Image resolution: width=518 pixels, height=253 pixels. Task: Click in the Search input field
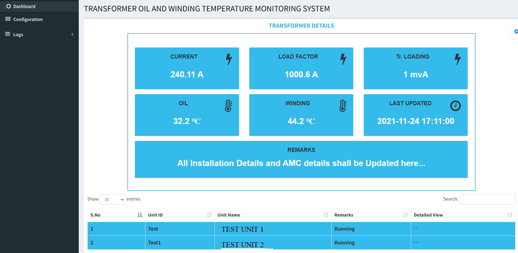pos(488,199)
